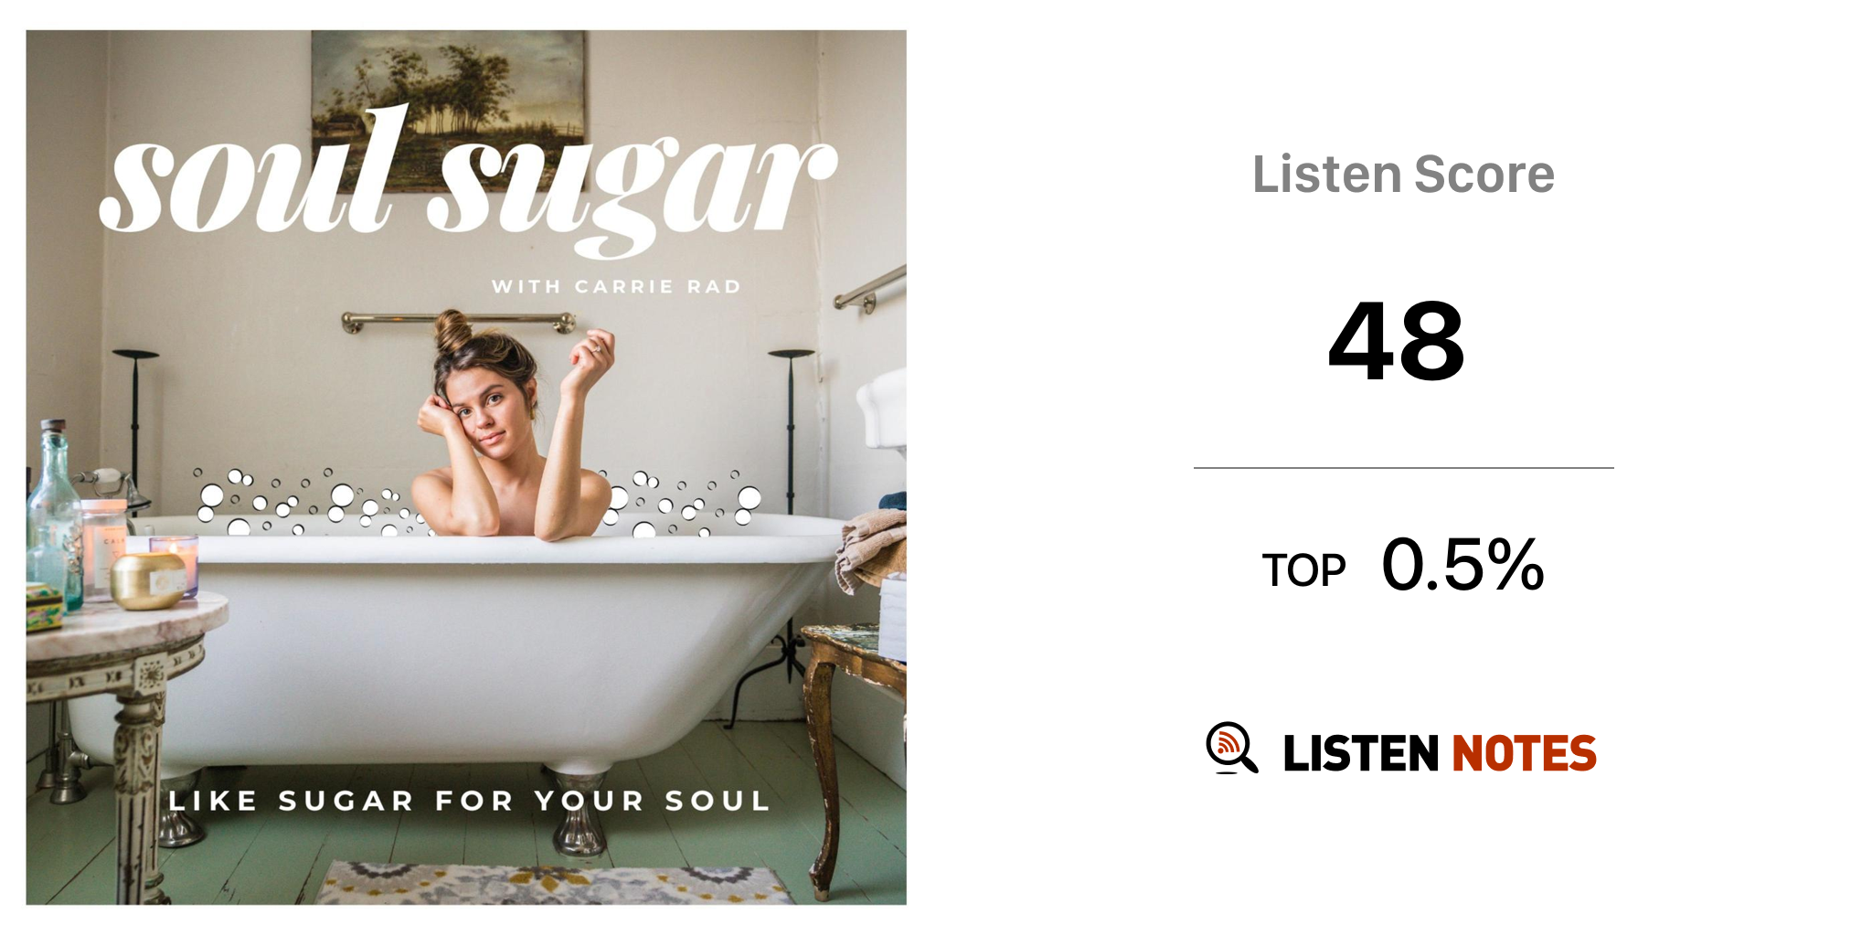Click the landscape painting on the wall

coord(448,101)
